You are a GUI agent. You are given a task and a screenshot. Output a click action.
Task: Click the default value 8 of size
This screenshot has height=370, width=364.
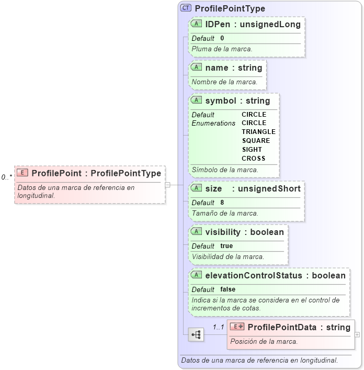(x=222, y=203)
